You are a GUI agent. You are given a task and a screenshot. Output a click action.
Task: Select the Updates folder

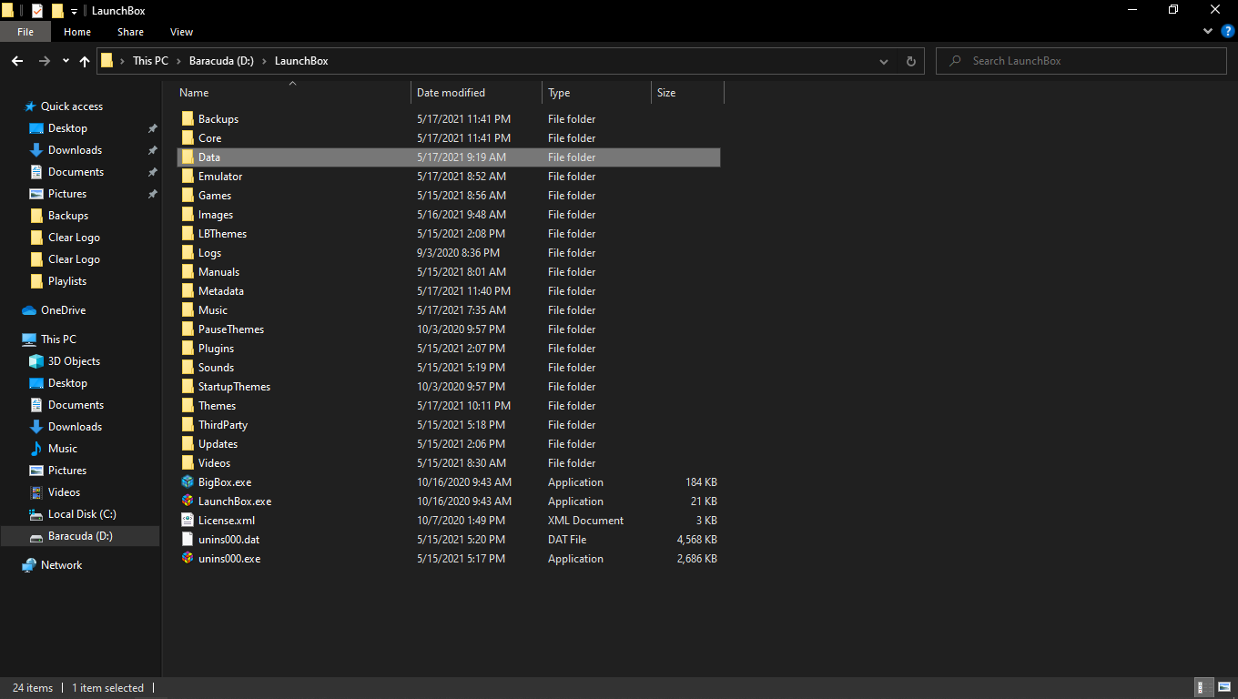click(218, 444)
